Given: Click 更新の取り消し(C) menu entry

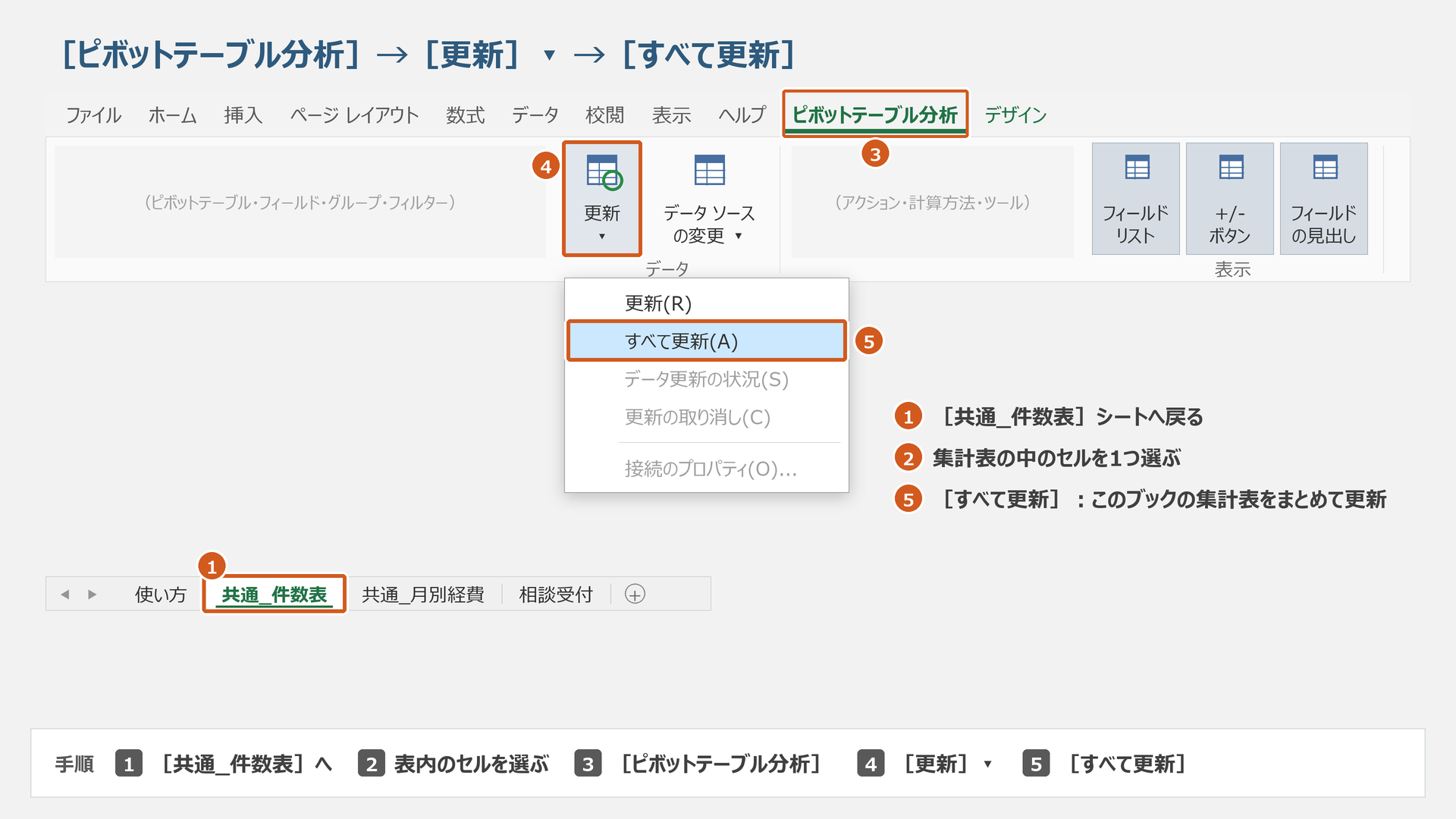Looking at the screenshot, I should (x=707, y=417).
